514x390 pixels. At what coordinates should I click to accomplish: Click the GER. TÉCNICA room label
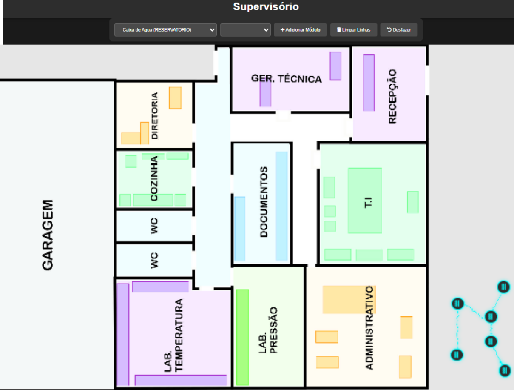[286, 79]
